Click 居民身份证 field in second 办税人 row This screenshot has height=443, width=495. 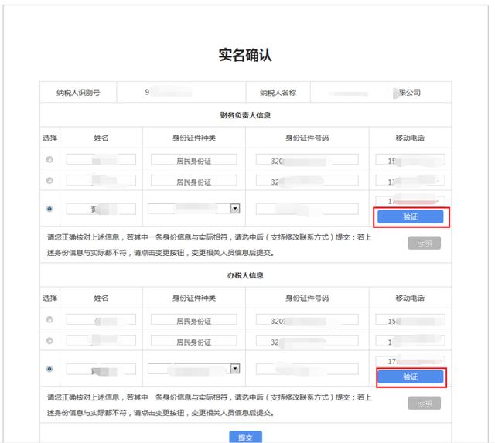tap(194, 340)
